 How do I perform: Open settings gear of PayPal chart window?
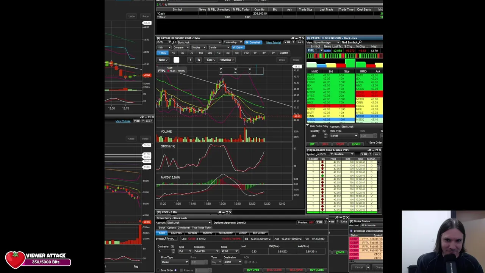coord(292,38)
